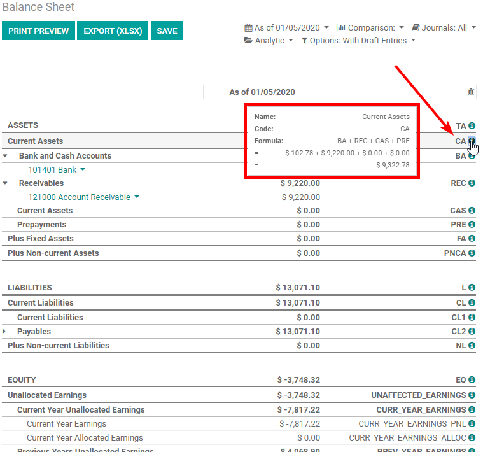
Task: Open the CL1 info icon
Action: [472, 317]
